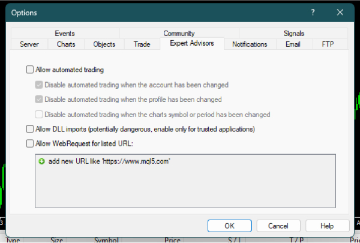
Task: Open the Charts tab
Action: (x=66, y=44)
